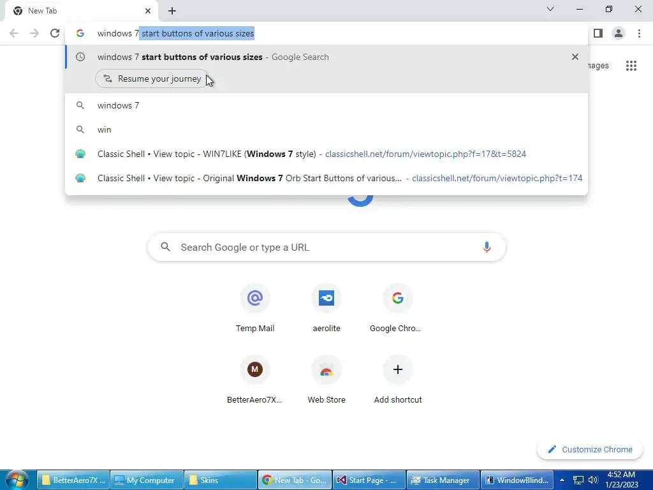Switch to WindowBlinds taskbar item
The height and width of the screenshot is (490, 653).
[x=517, y=480]
